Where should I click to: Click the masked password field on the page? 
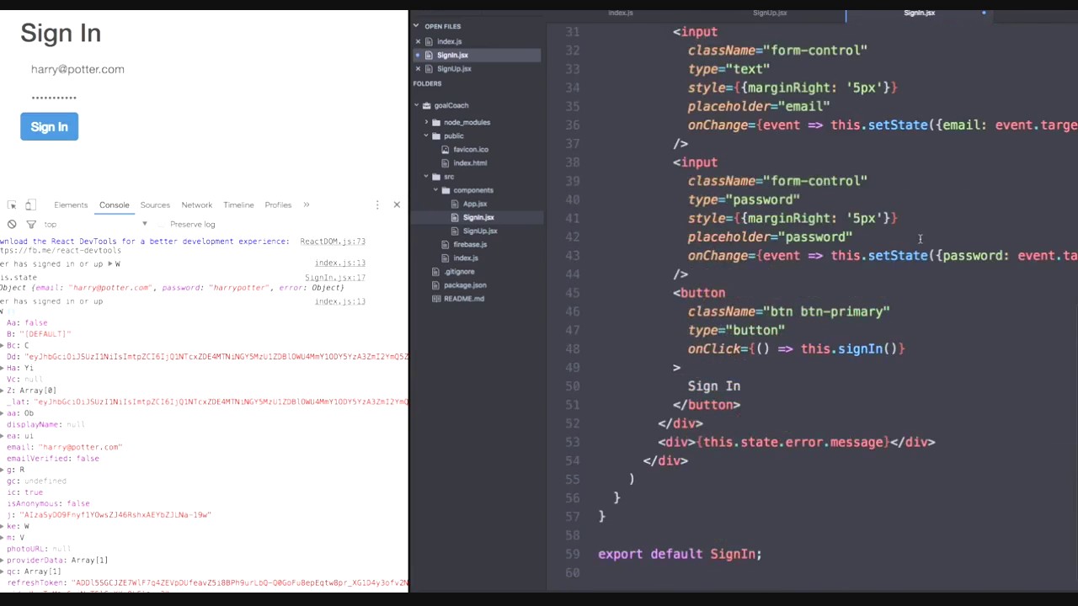click(54, 98)
